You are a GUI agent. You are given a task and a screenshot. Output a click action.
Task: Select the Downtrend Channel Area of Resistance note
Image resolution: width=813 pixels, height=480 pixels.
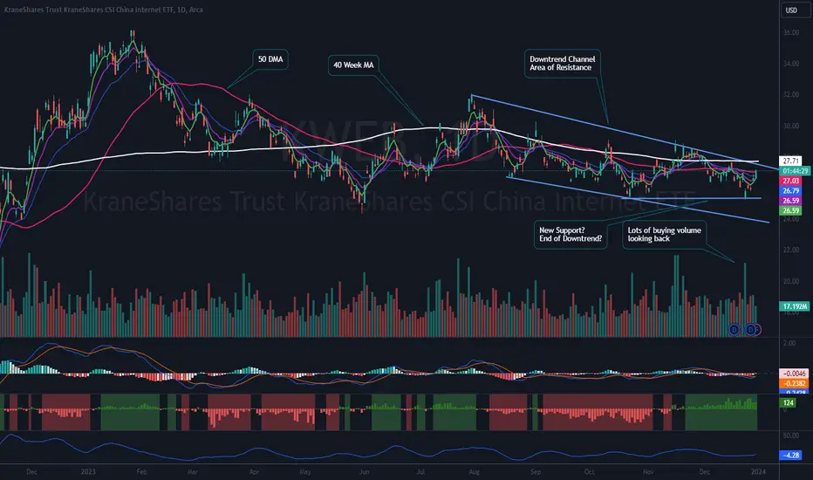563,64
